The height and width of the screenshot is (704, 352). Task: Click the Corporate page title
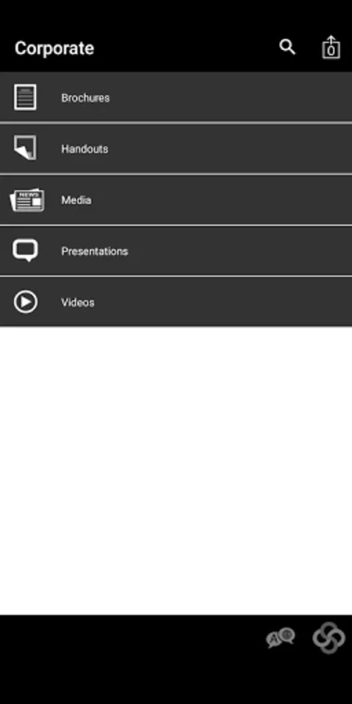coord(54,48)
